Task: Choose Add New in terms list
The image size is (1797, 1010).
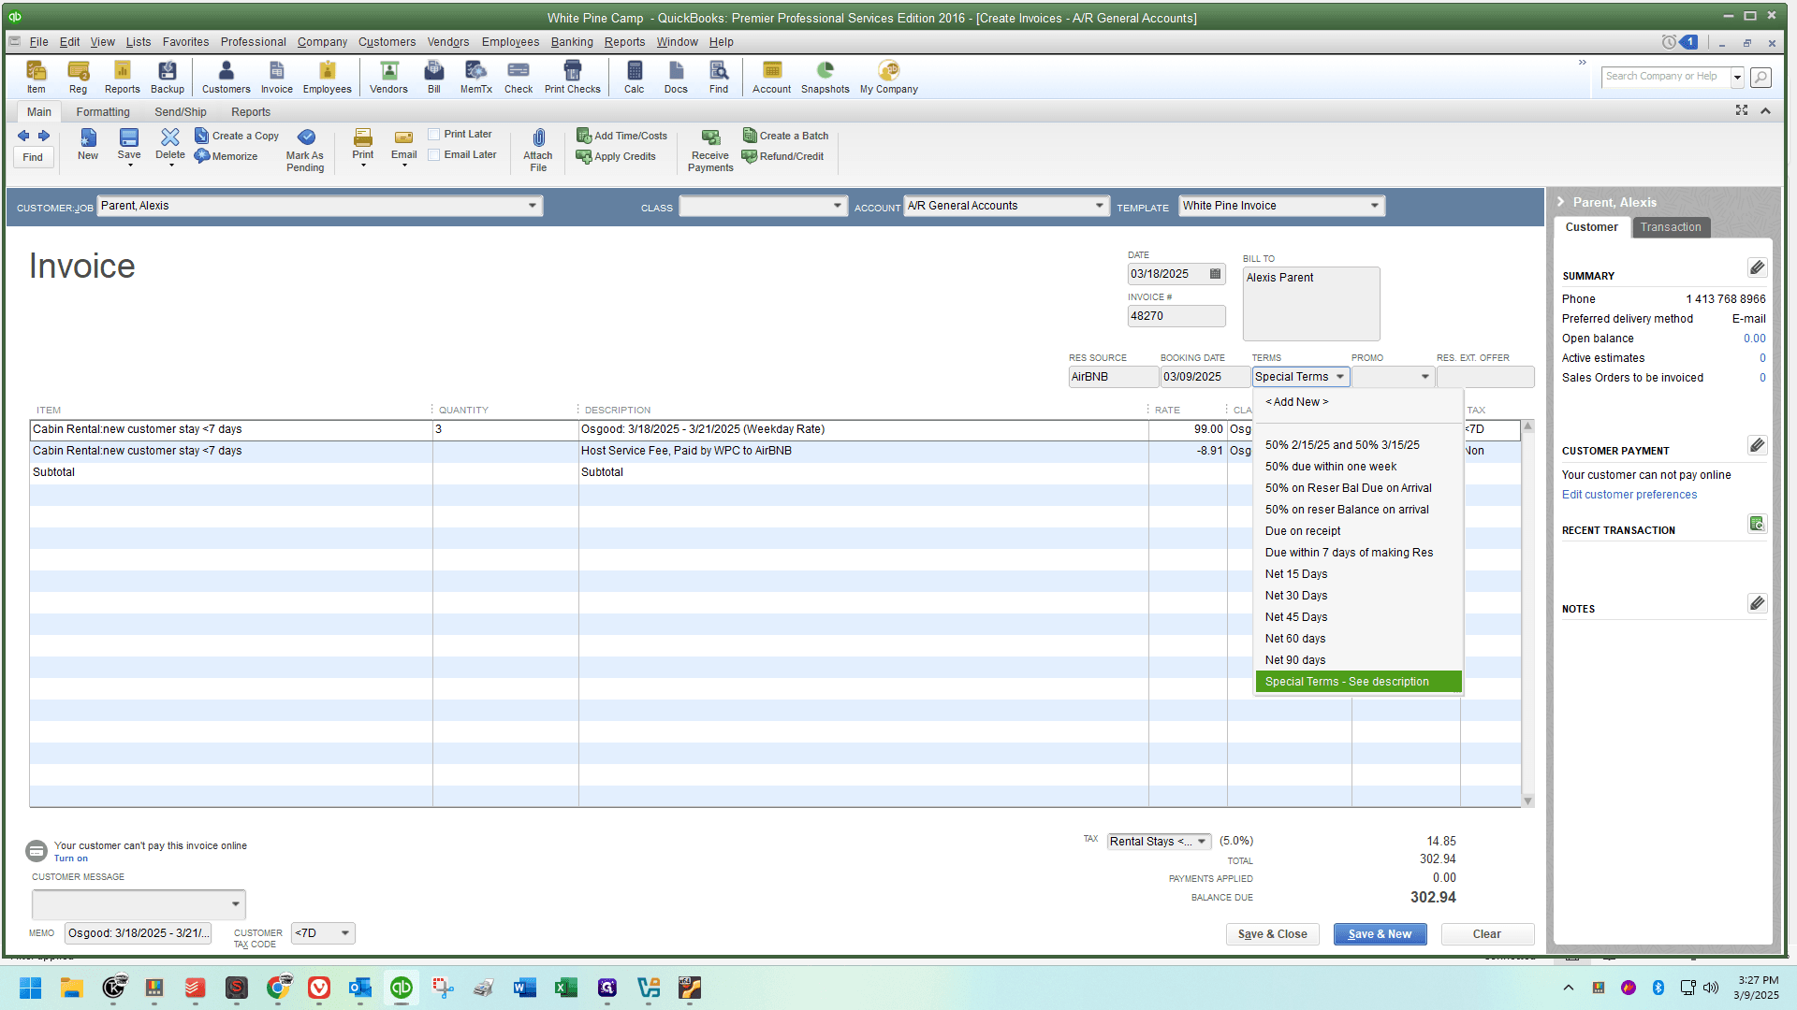Action: click(x=1358, y=402)
